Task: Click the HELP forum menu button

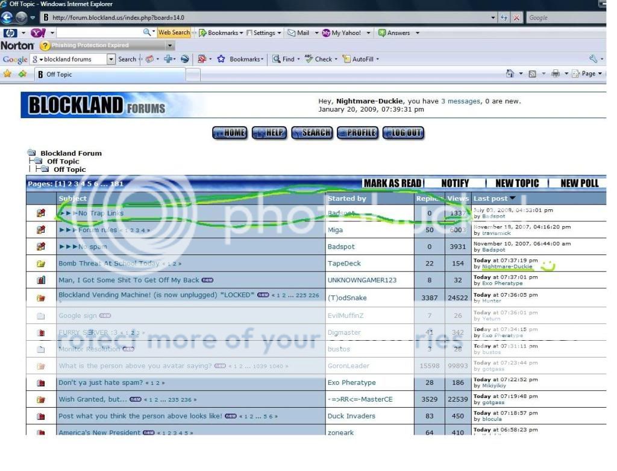Action: [x=269, y=133]
